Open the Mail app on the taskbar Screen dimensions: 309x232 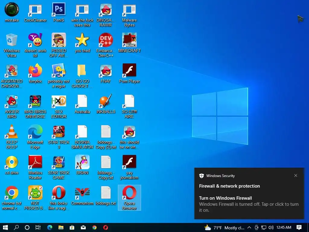pyautogui.click(x=83, y=227)
